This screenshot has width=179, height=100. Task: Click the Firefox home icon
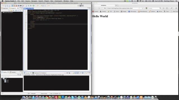pos(163,8)
